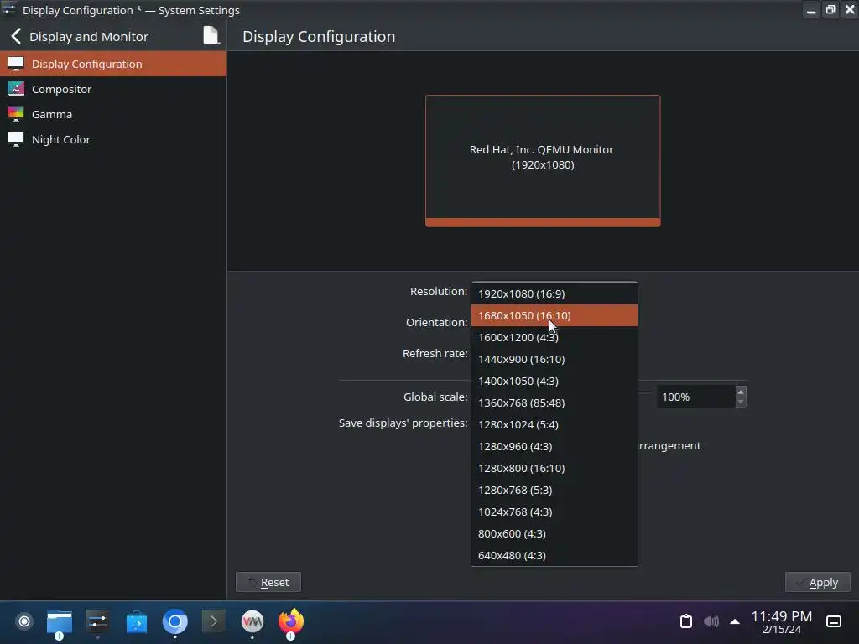Click the System Settings title bar icon
859x644 pixels.
[8, 9]
